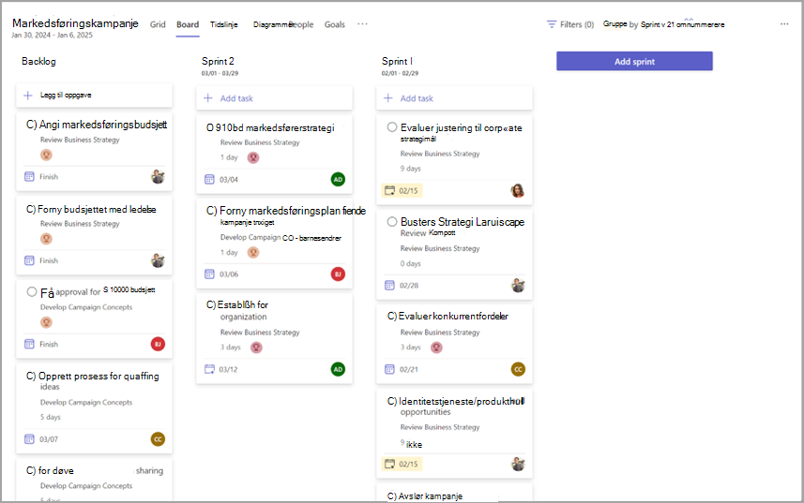Click the calendar icon on 'Forny budsjettet' card
Screen dimensions: 804x503
pyautogui.click(x=30, y=260)
